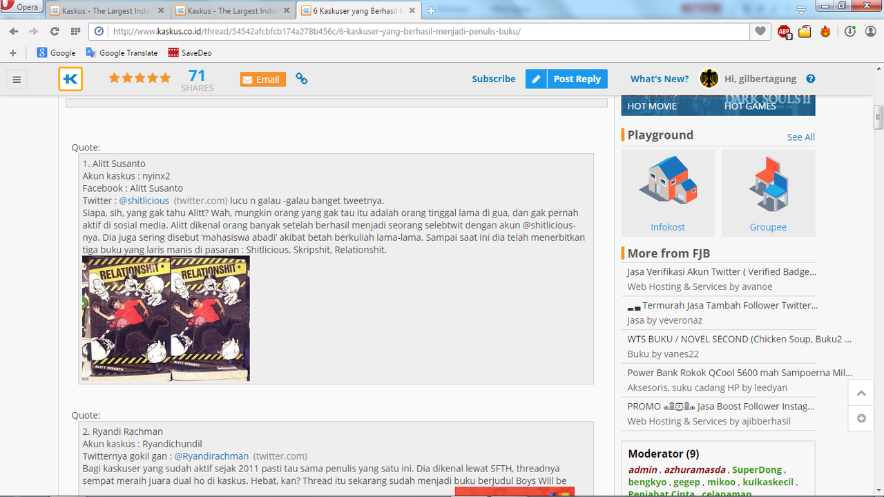Open the 'Hi, gilbertagung' user menu
884x497 pixels.
pyautogui.click(x=760, y=79)
